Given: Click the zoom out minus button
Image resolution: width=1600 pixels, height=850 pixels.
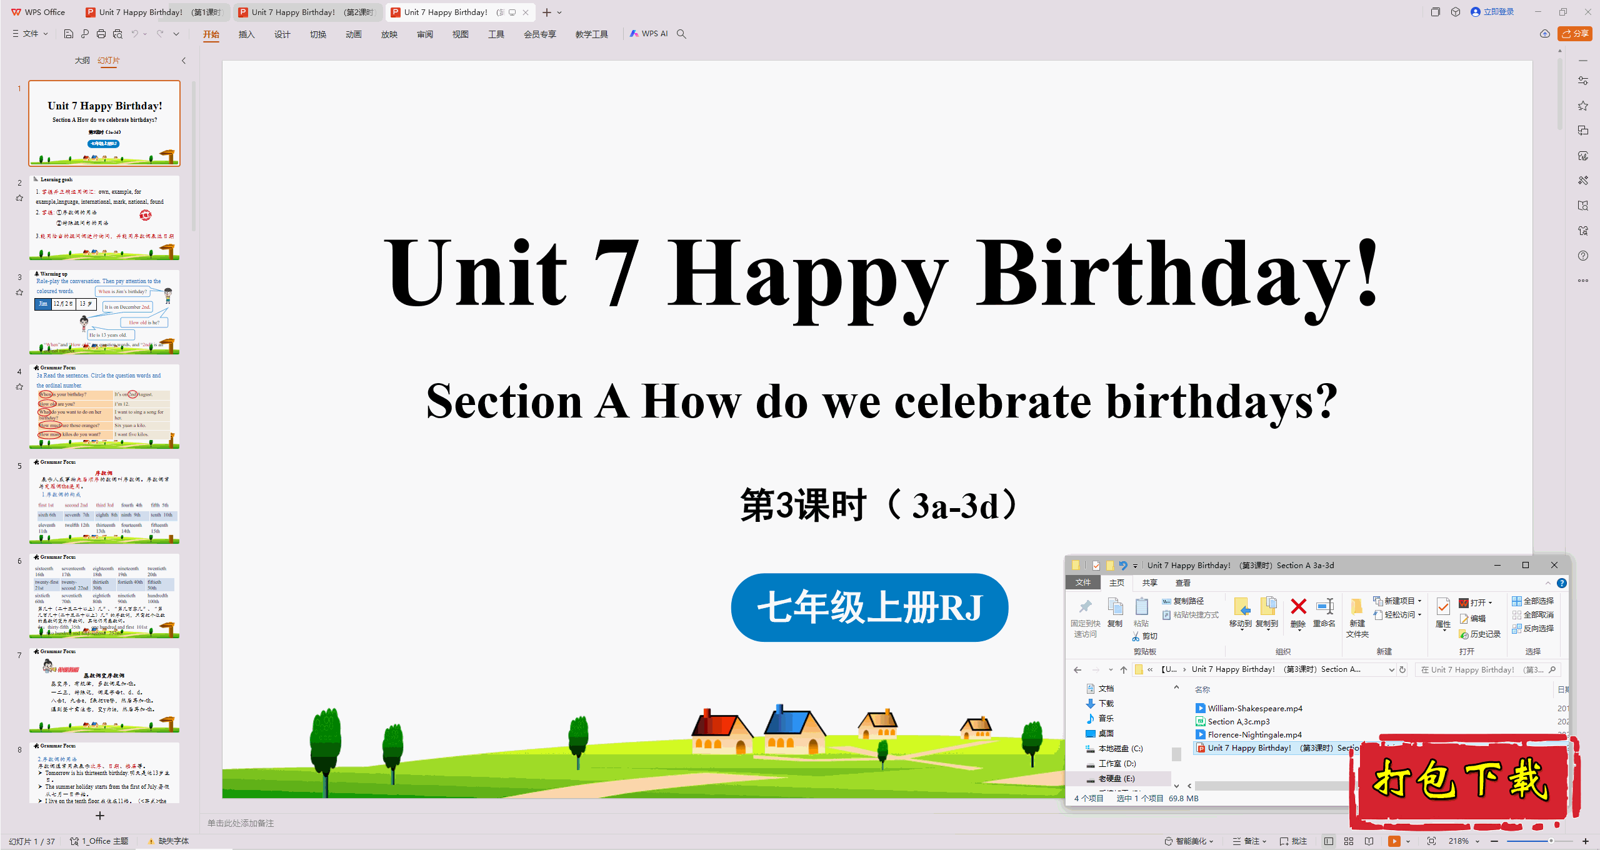Looking at the screenshot, I should click(x=1495, y=841).
